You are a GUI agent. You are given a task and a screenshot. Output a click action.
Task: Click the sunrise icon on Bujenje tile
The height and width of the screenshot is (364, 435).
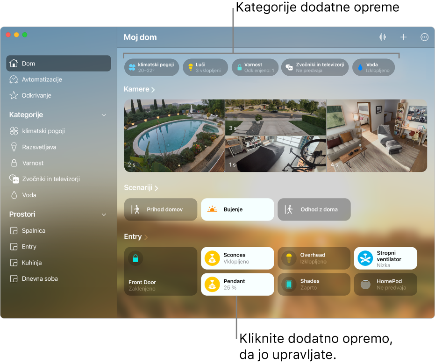[212, 209]
